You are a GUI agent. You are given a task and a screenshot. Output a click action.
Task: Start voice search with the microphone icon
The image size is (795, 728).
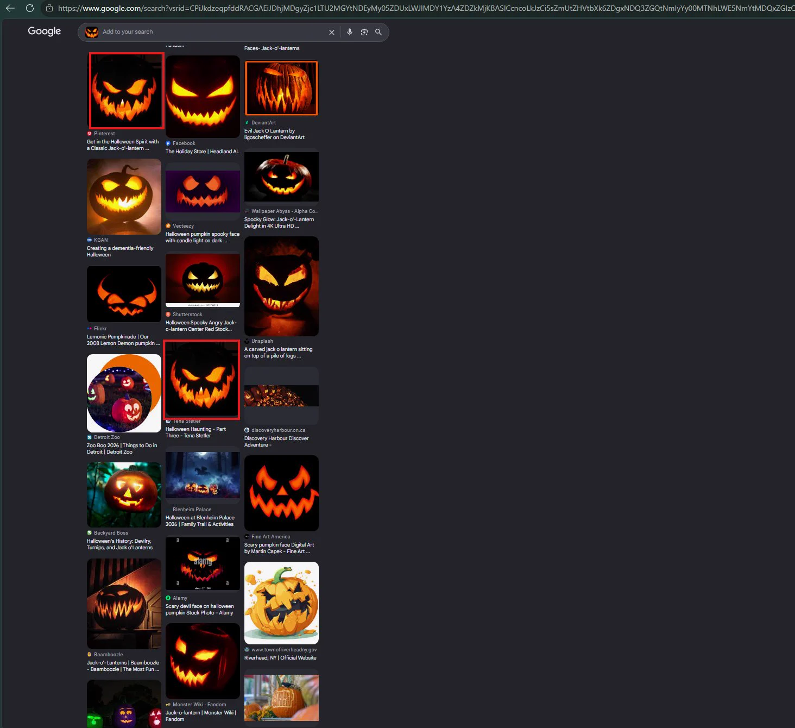tap(350, 33)
